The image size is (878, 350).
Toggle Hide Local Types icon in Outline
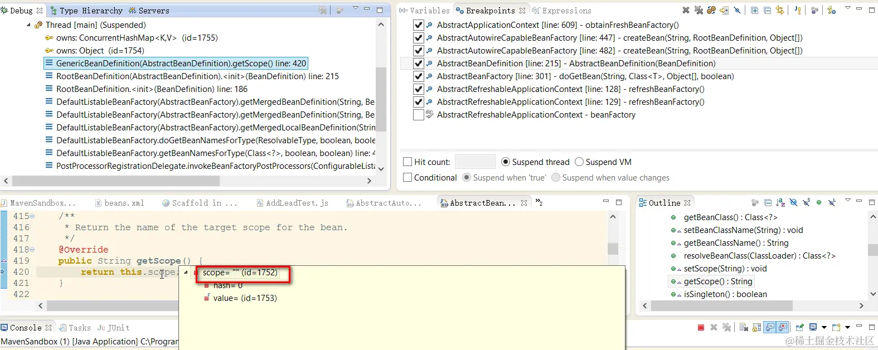pyautogui.click(x=832, y=203)
